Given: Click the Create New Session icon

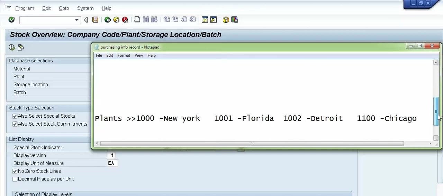Looking at the screenshot, I should (205, 20).
